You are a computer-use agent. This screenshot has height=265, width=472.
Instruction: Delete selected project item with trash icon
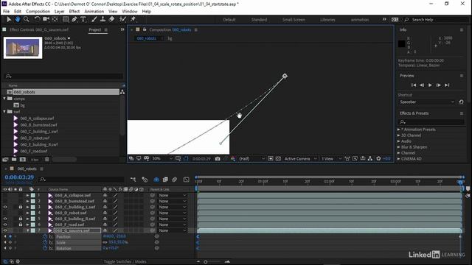(x=47, y=159)
